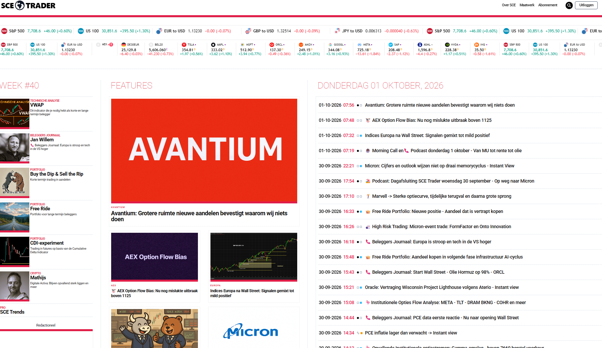Open the Over SCE menu item
Viewport: 602px width, 348px height.
(509, 5)
